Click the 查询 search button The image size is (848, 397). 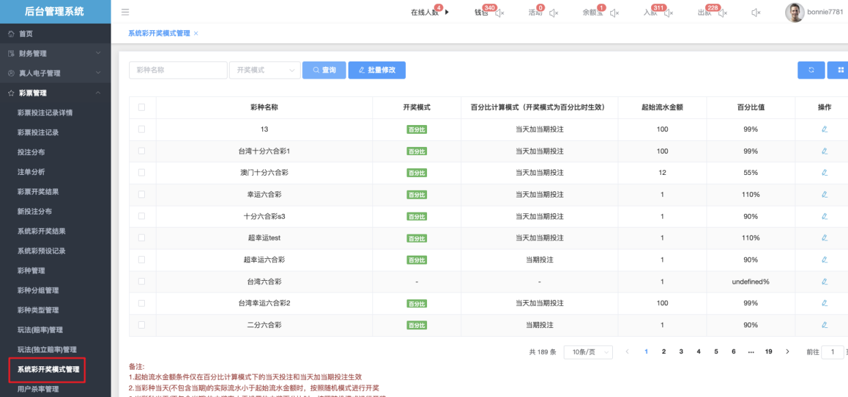point(324,70)
